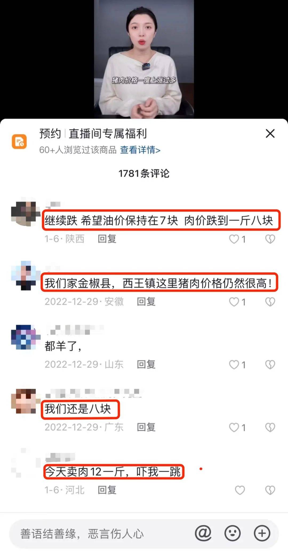Like the 河北 comment about 12一斤
Screen dimensions: 288x551
pos(240,490)
